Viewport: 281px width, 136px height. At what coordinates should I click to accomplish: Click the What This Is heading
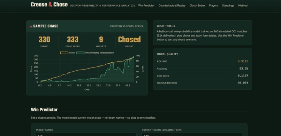166,26
